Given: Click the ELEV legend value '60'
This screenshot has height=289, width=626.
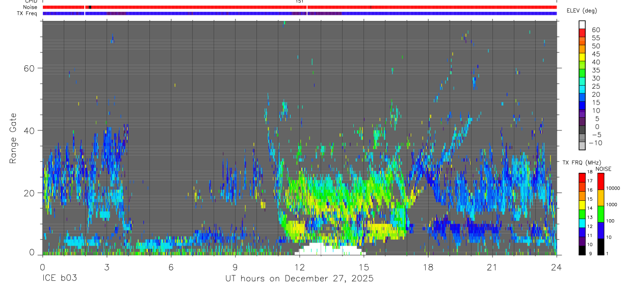Looking at the screenshot, I should tap(596, 30).
